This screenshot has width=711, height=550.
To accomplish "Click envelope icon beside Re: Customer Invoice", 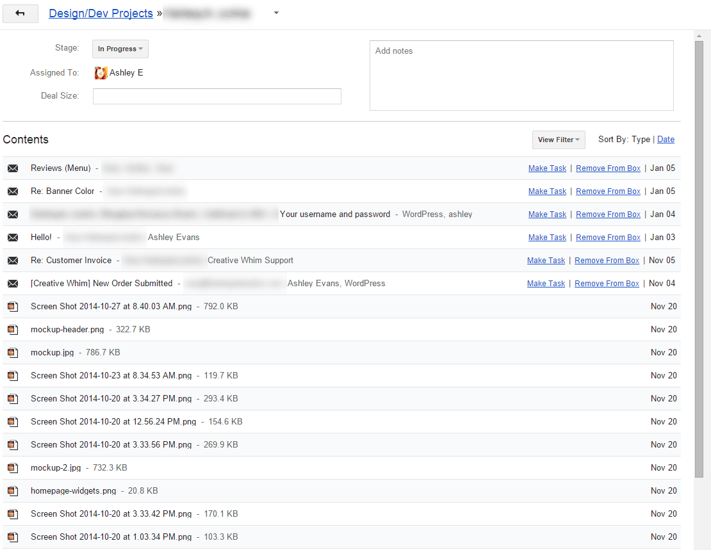I will pos(13,261).
